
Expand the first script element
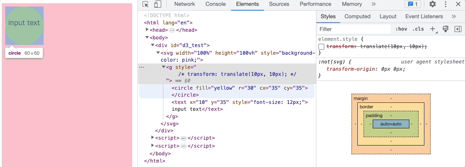tap(153, 138)
